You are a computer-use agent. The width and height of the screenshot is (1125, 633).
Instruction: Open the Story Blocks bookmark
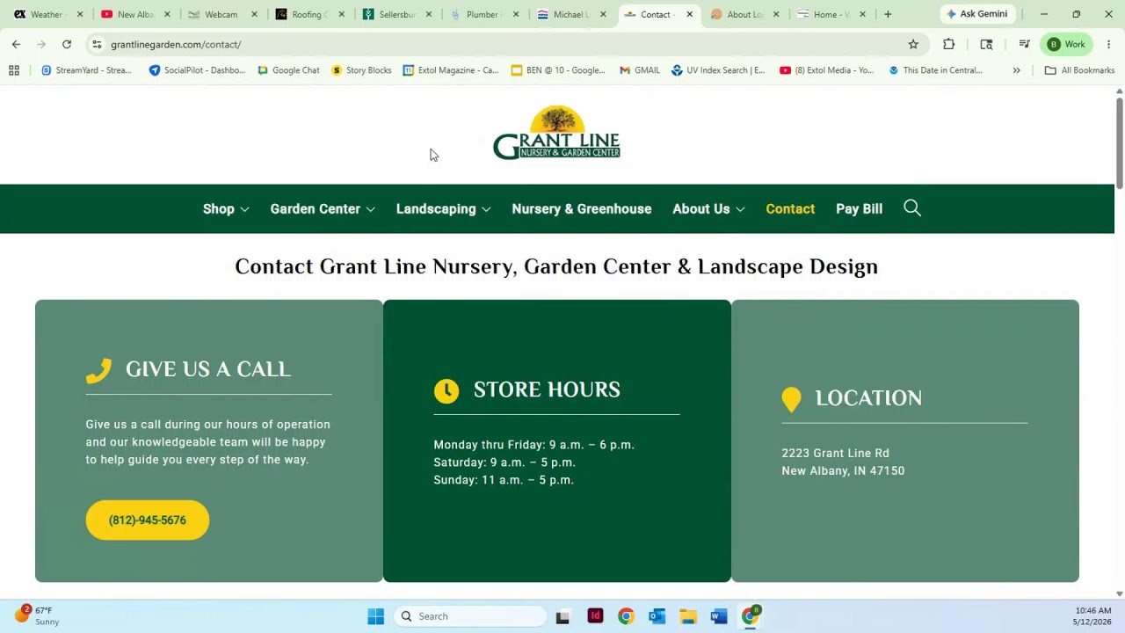361,70
